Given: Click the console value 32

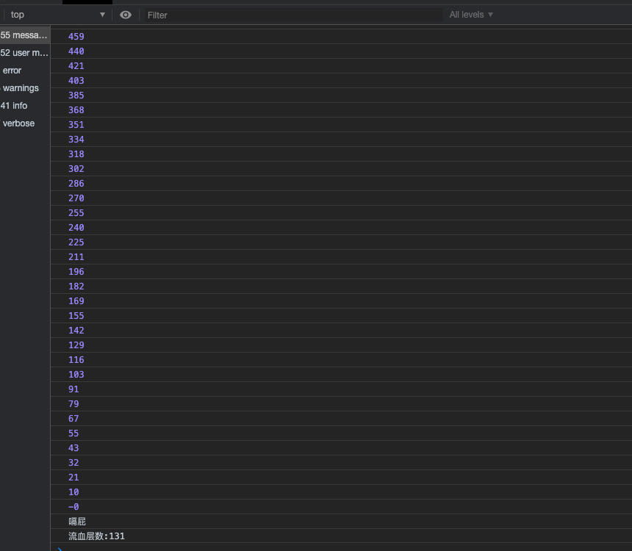Looking at the screenshot, I should (73, 463).
